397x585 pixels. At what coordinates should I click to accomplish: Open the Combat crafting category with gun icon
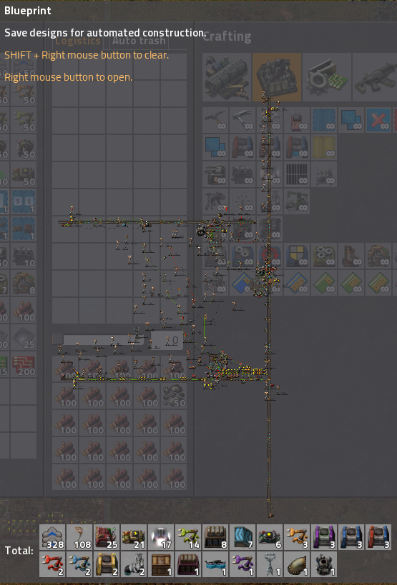coord(375,77)
